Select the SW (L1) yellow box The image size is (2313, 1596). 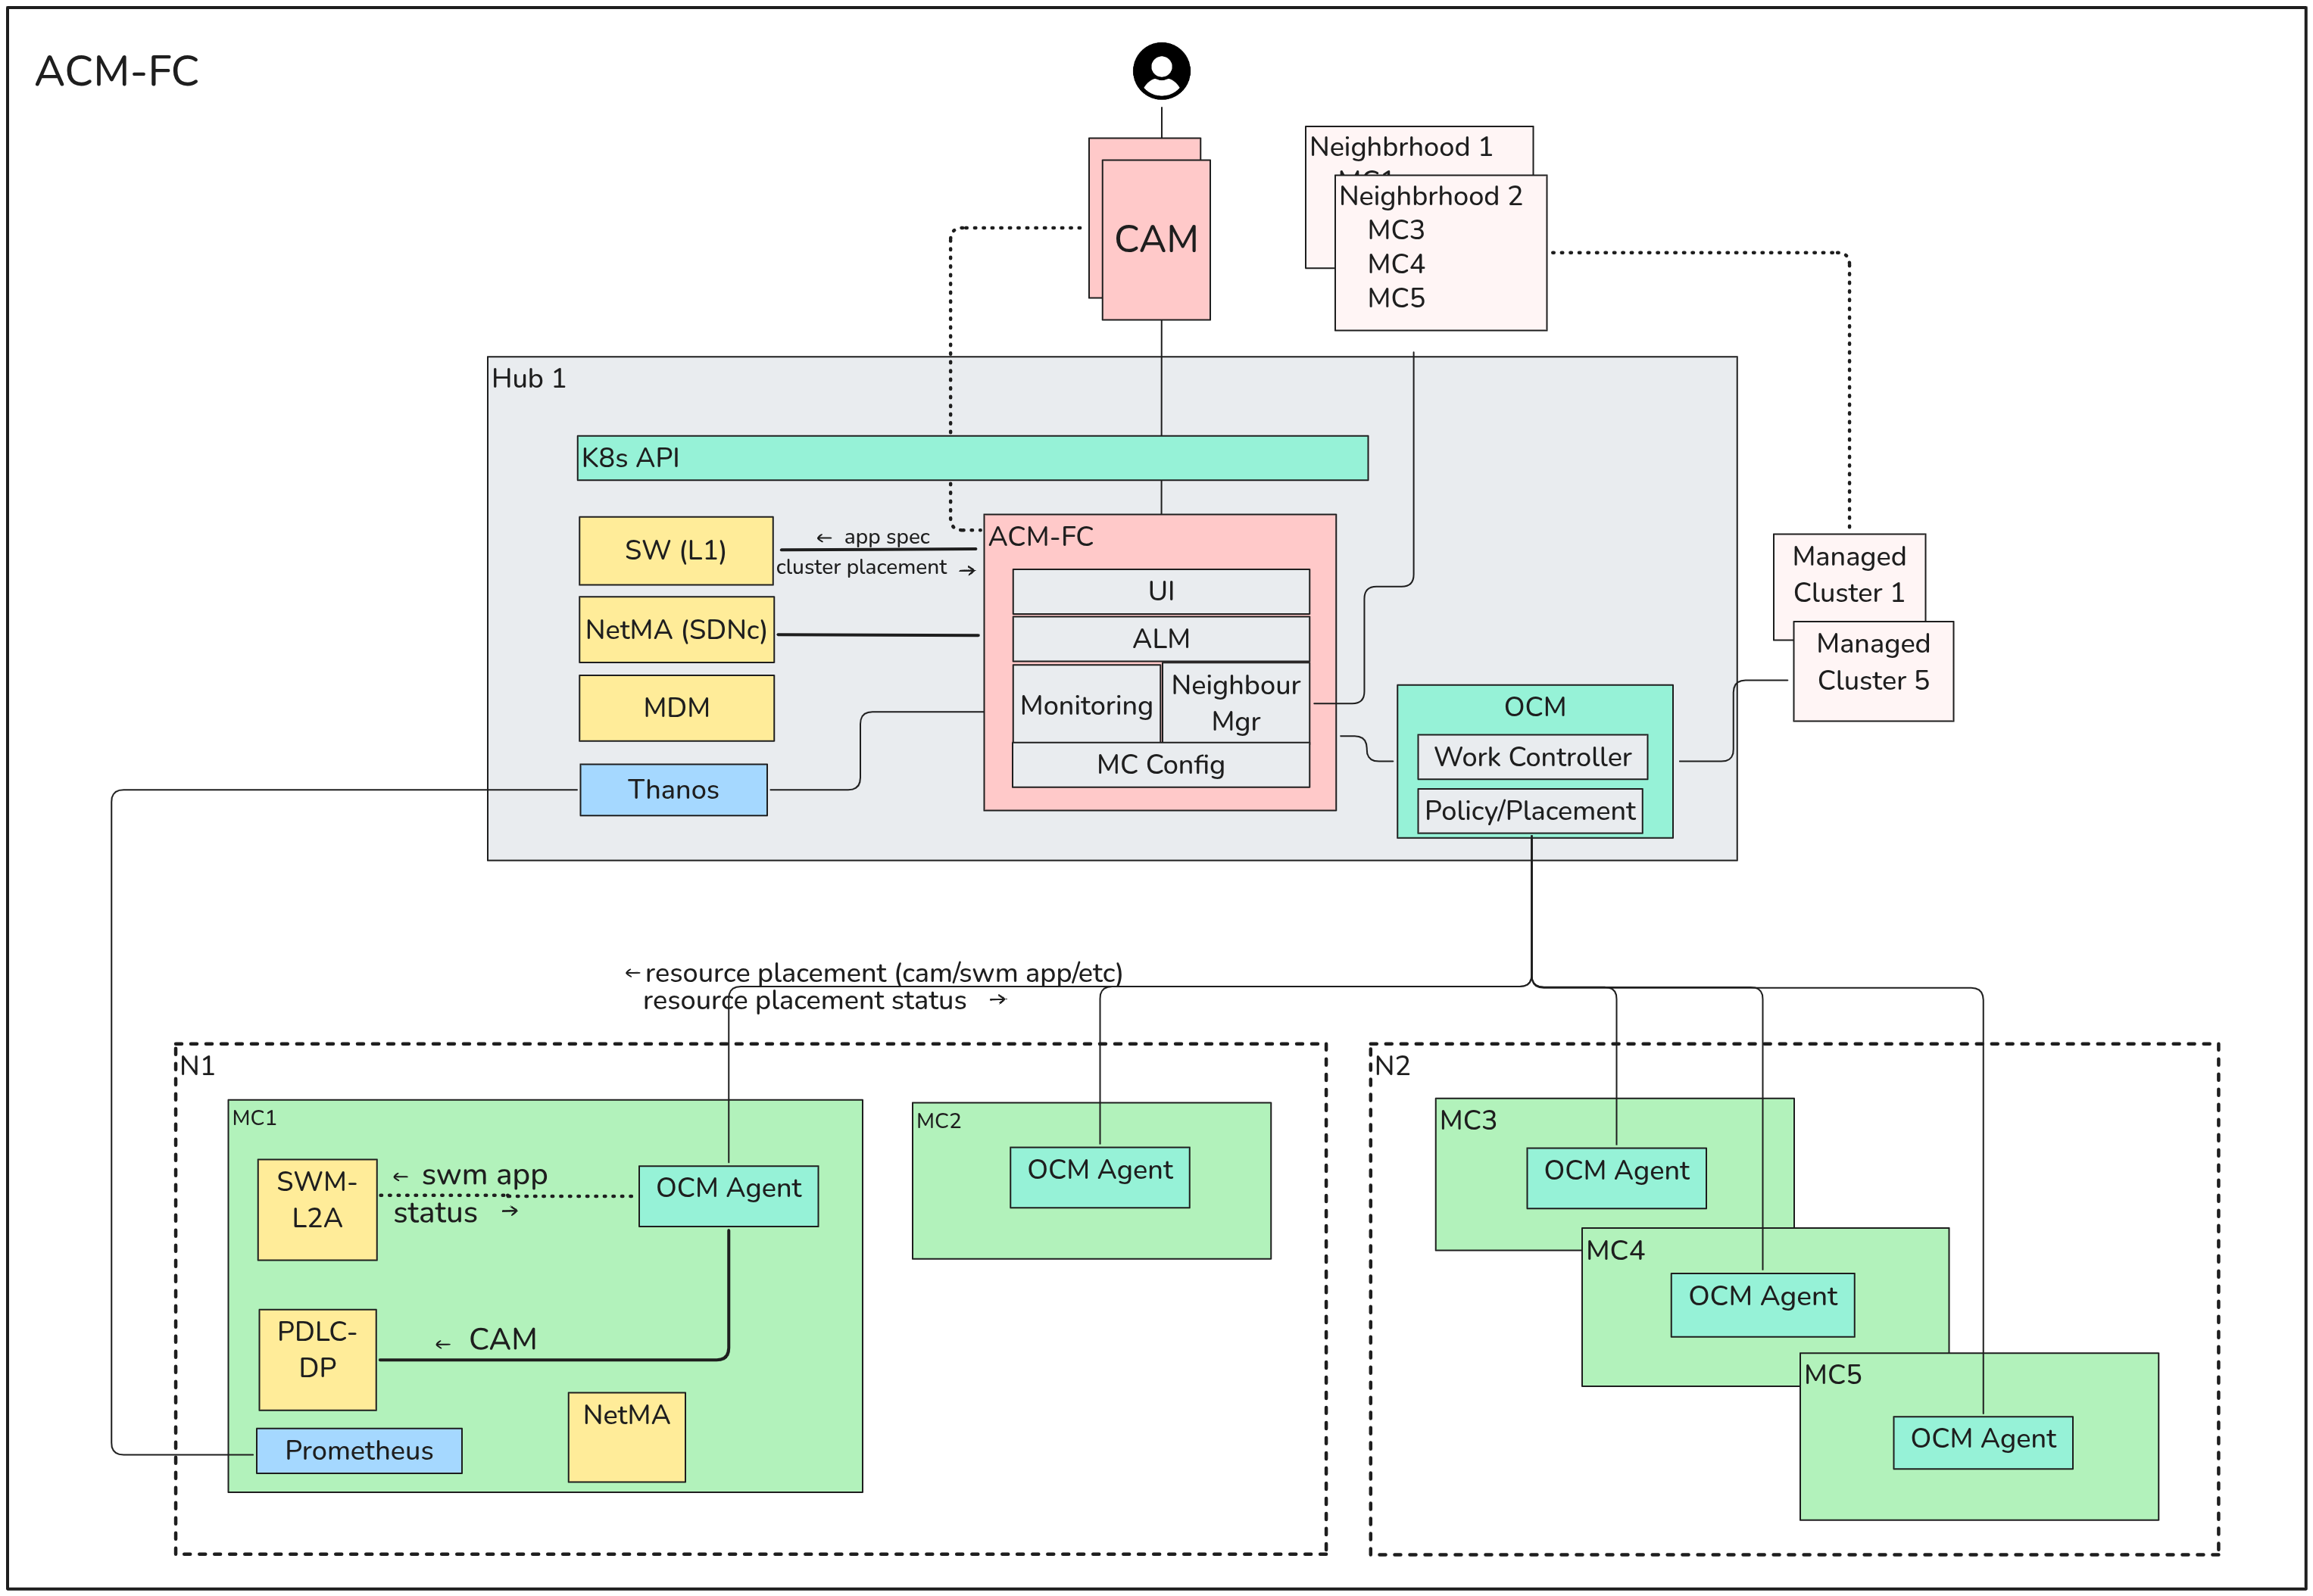coord(676,550)
